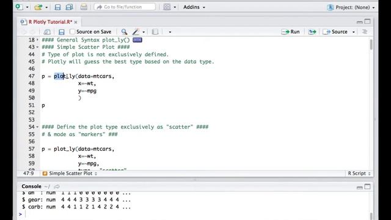Open the R Script file type selector
This screenshot has width=391, height=220.
[359, 174]
